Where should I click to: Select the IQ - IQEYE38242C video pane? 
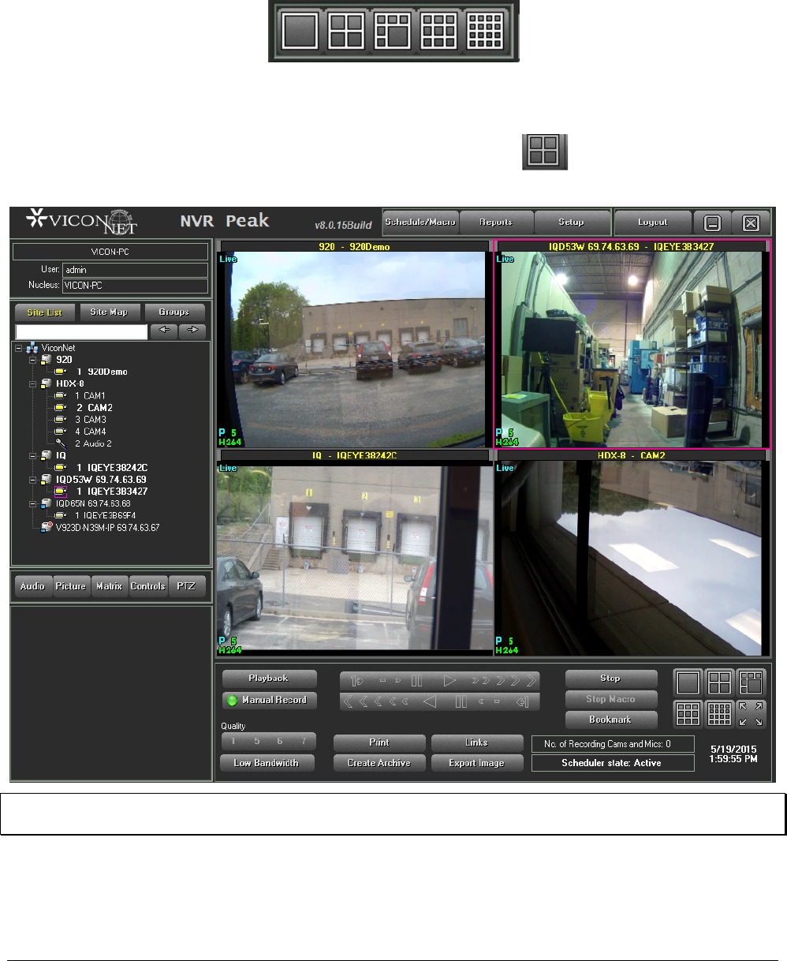click(x=353, y=552)
